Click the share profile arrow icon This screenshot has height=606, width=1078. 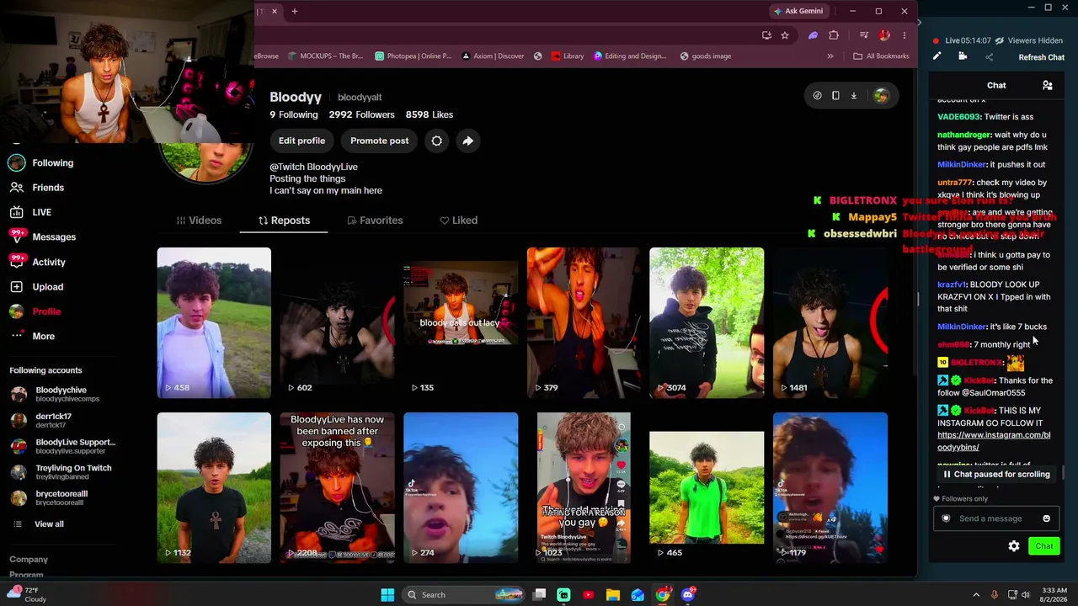pos(467,141)
